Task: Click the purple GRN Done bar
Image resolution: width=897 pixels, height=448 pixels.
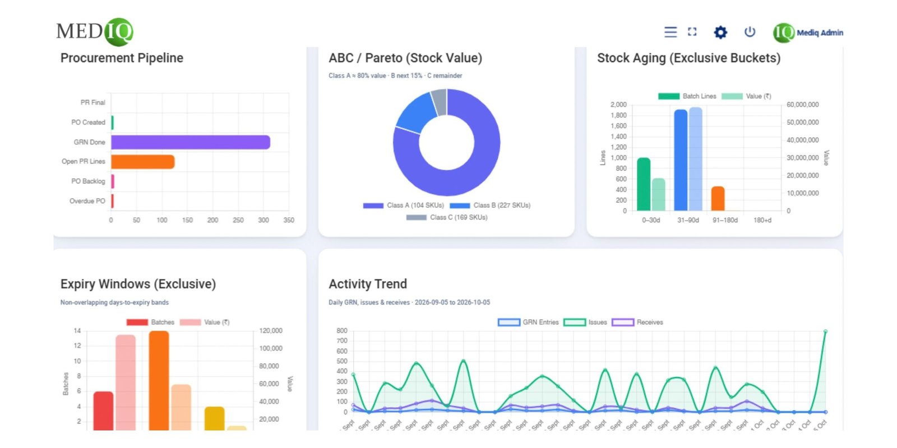Action: coord(191,142)
